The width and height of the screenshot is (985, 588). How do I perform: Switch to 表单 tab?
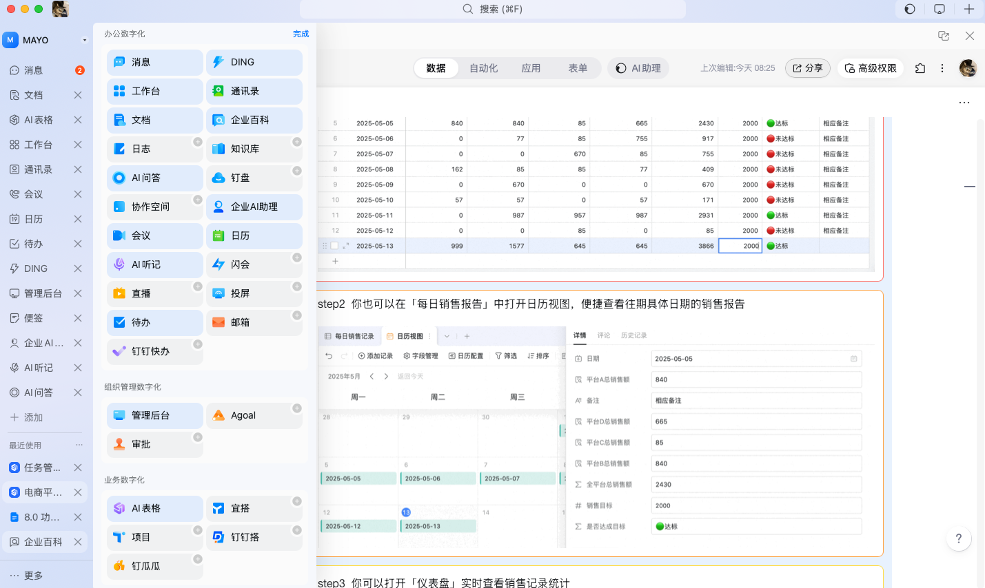coord(578,68)
